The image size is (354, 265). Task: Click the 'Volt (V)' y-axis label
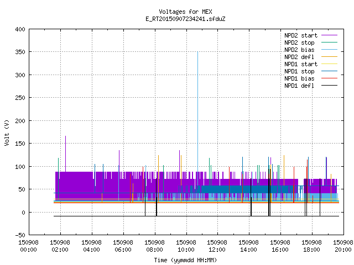coord(7,133)
